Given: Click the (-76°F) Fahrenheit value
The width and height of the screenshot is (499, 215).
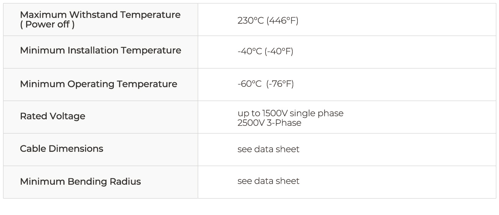Looking at the screenshot, I should [x=280, y=84].
